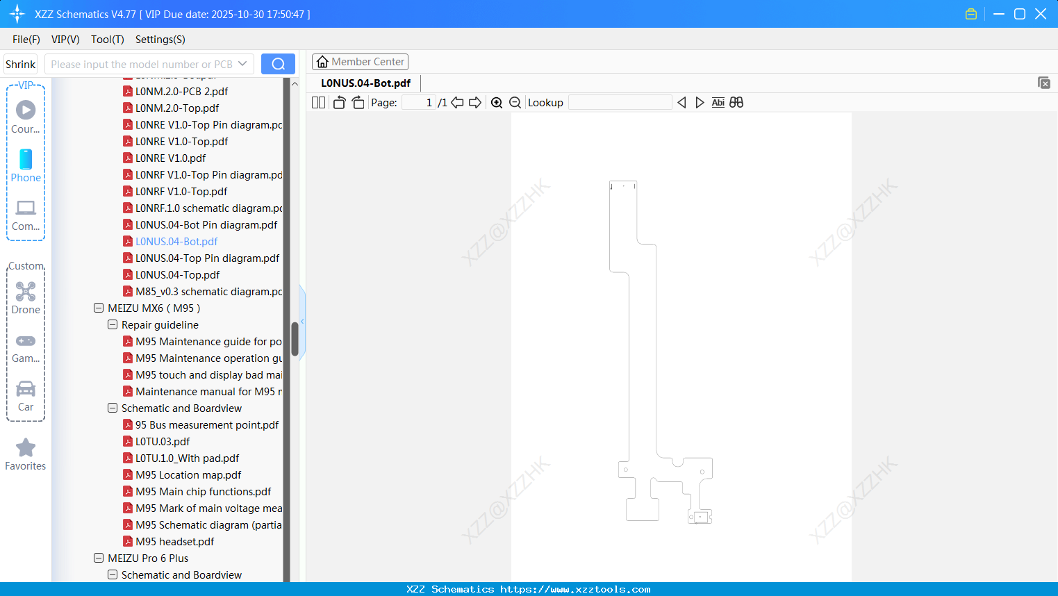Click the yellow wallet icon in title bar
This screenshot has height=596, width=1058.
pyautogui.click(x=970, y=13)
